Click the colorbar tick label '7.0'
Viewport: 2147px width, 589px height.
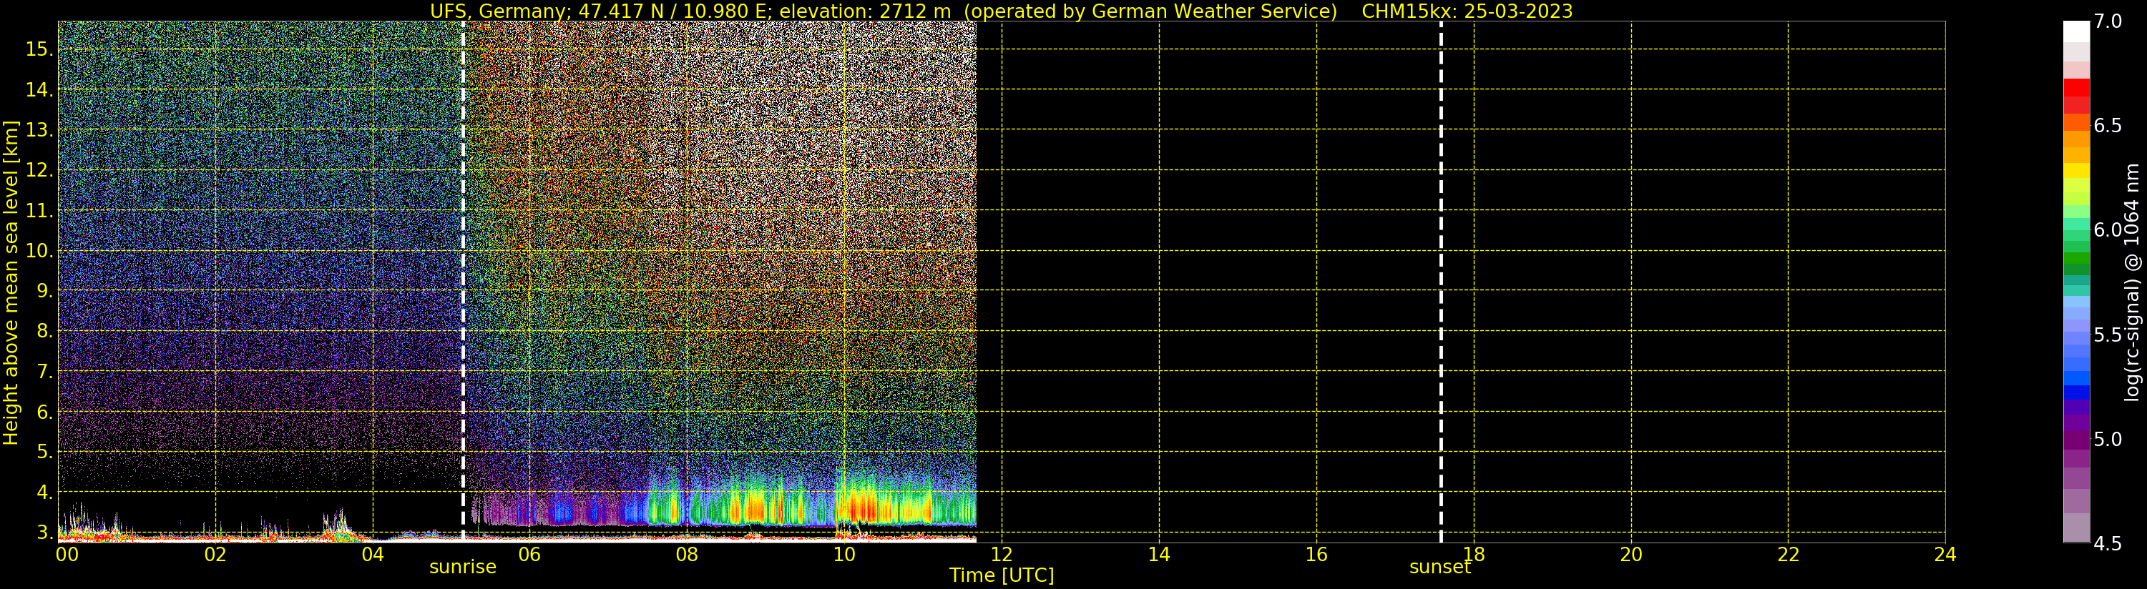click(2107, 21)
